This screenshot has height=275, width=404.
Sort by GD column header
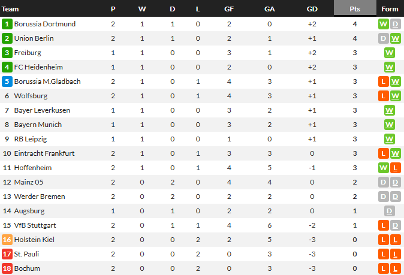point(312,9)
